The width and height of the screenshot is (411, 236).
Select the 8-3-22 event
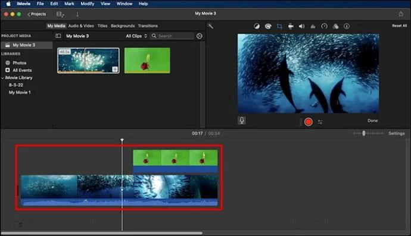pos(16,85)
